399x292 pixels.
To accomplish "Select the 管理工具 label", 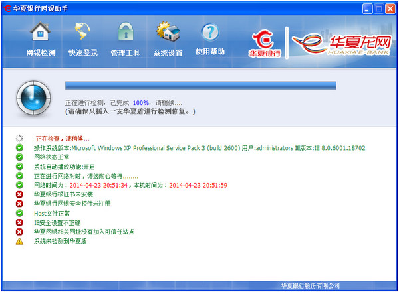I will point(126,53).
